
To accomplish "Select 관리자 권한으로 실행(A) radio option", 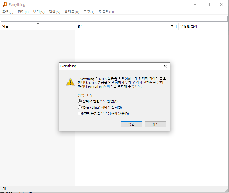I will [98, 101].
